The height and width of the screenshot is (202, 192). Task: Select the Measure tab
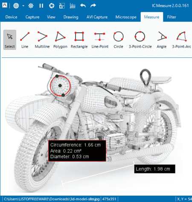pos(151,17)
